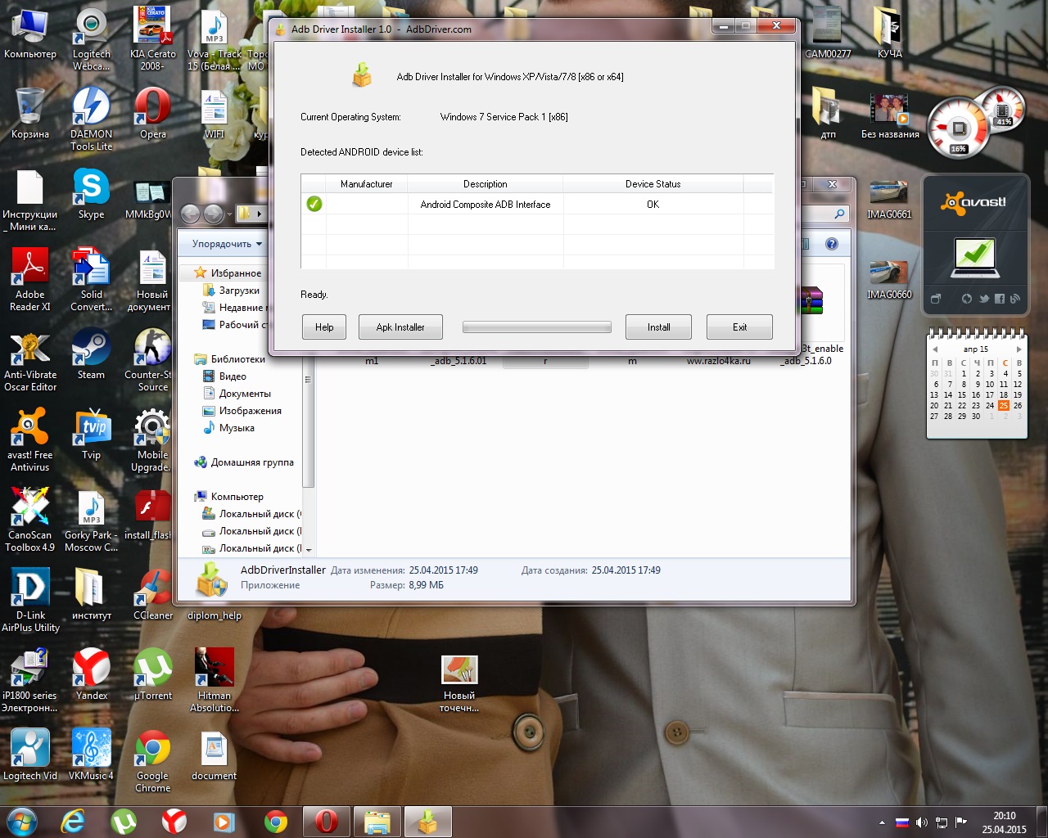1048x838 pixels.
Task: Click the green check status icon in device list
Action: click(314, 204)
